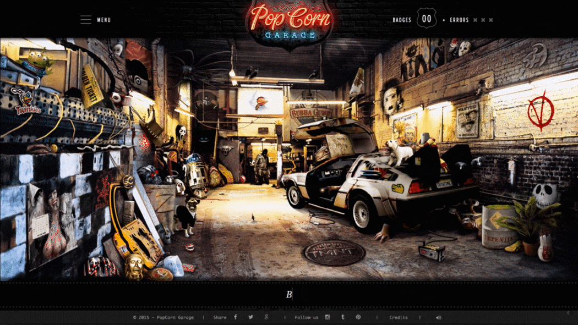This screenshot has width=578, height=325.
Task: Click the Jack Skellington skull head
Action: (545, 195)
